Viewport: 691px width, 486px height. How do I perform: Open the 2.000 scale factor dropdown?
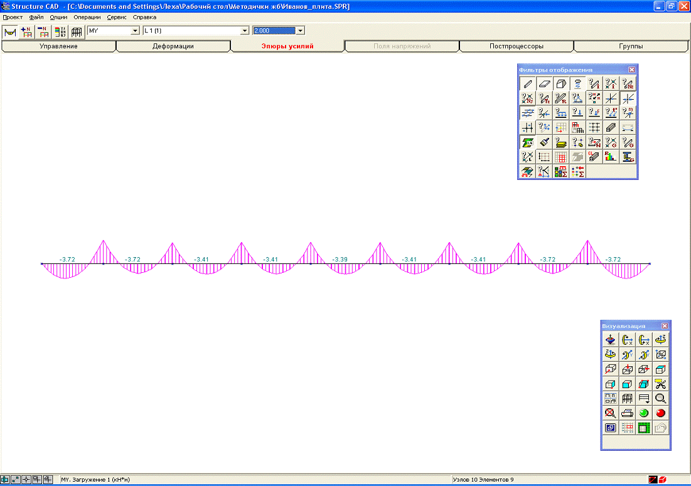(x=300, y=31)
